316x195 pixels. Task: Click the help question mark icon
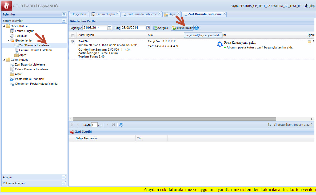tap(197, 28)
